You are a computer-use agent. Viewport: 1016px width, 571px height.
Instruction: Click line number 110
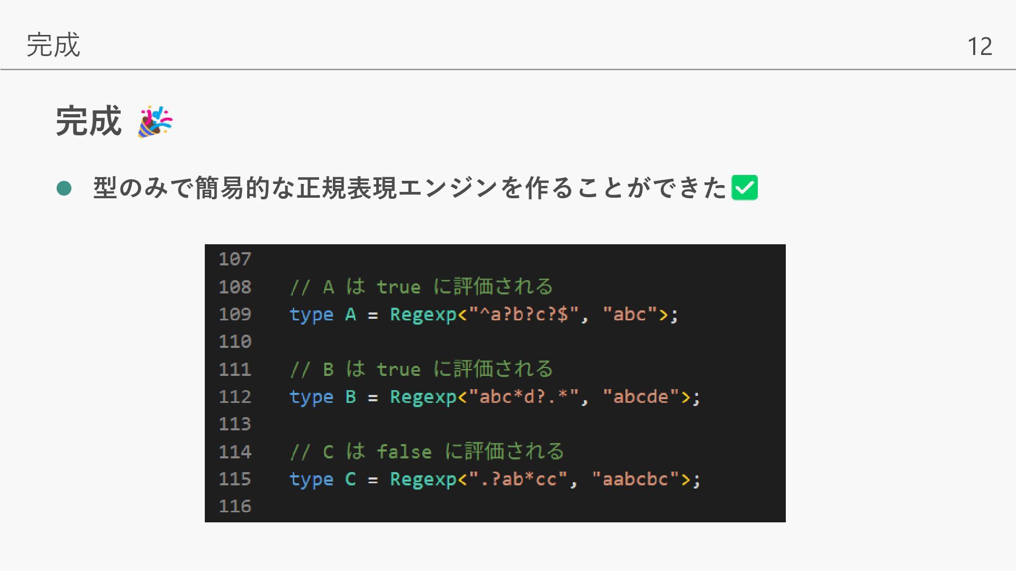click(235, 342)
